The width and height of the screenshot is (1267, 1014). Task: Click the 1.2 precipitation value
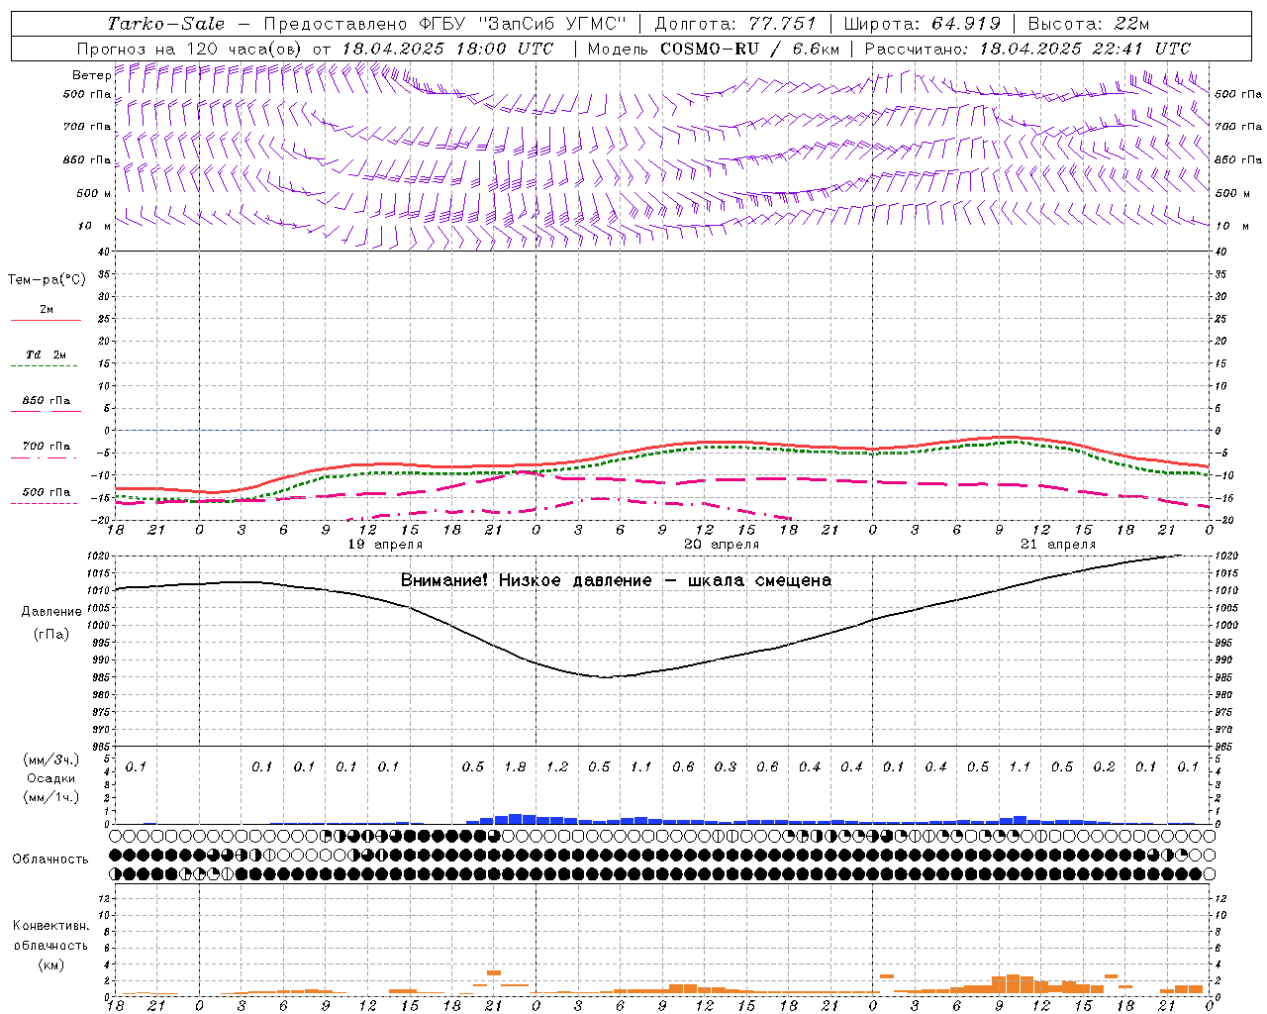pyautogui.click(x=557, y=766)
